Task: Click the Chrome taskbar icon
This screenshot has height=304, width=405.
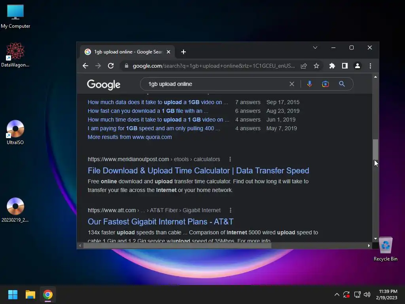Action: pyautogui.click(x=48, y=294)
